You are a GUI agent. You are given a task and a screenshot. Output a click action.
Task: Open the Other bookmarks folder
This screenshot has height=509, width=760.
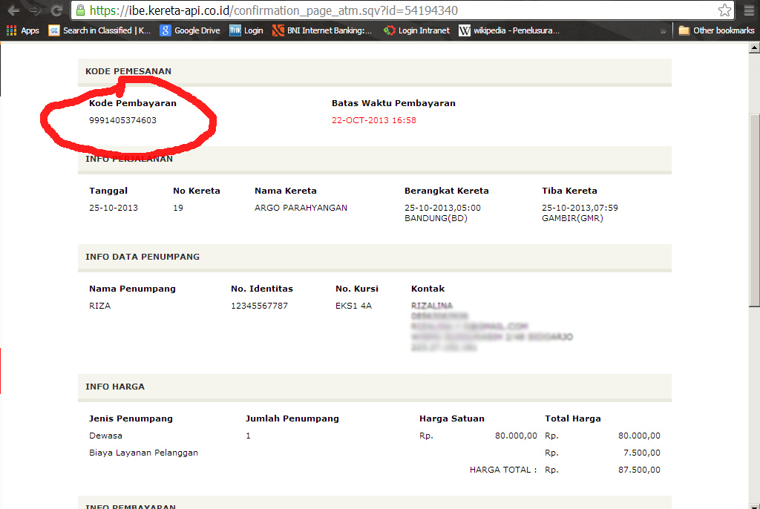tap(716, 30)
